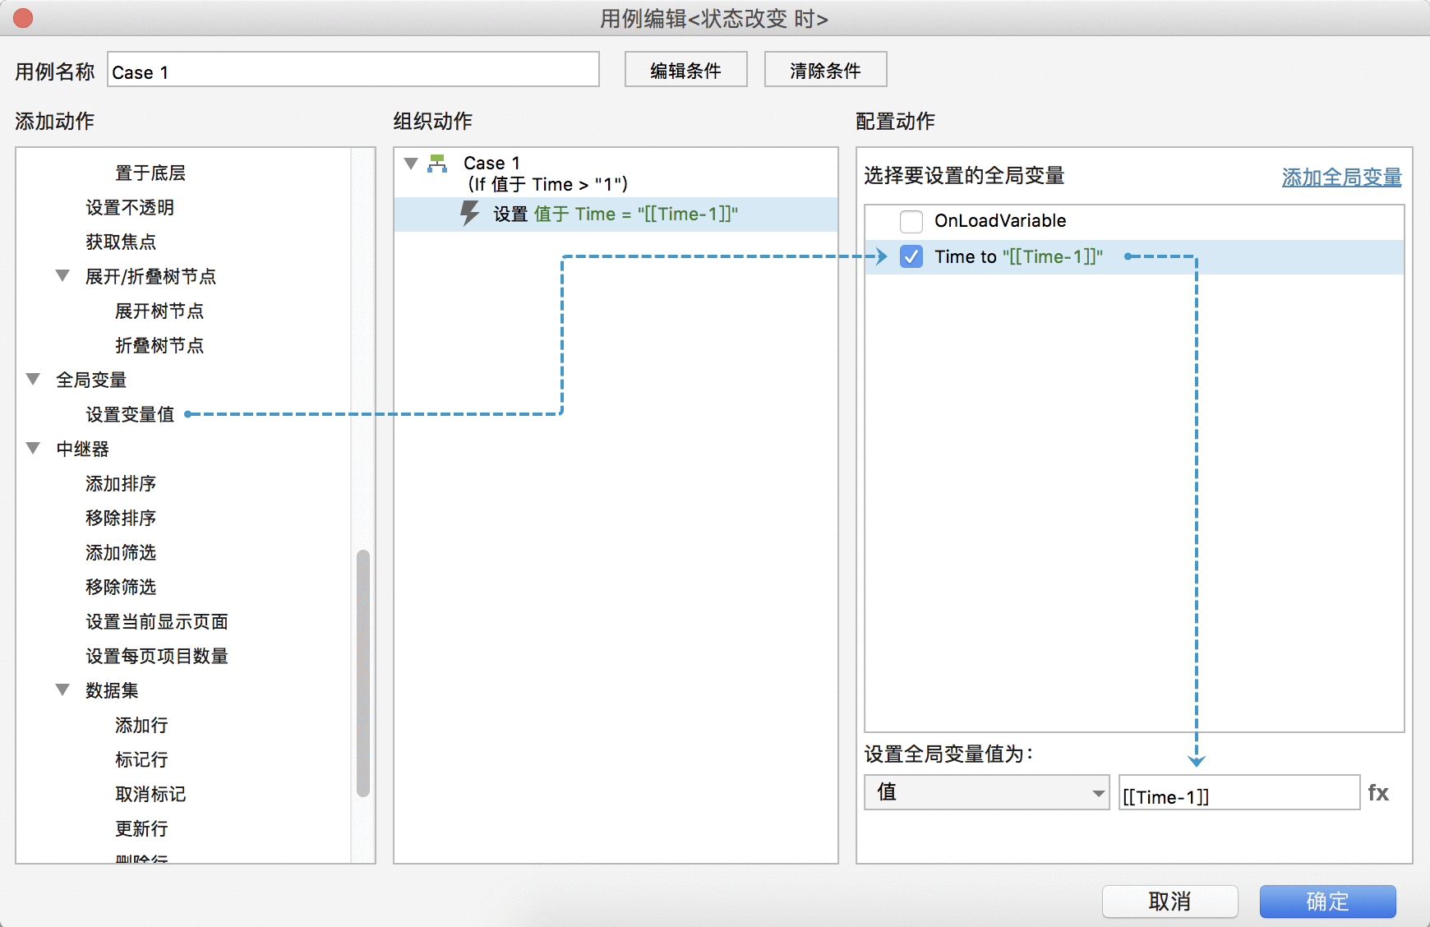Check the OnLoadVariable checkbox
The width and height of the screenshot is (1430, 927).
[x=911, y=221]
